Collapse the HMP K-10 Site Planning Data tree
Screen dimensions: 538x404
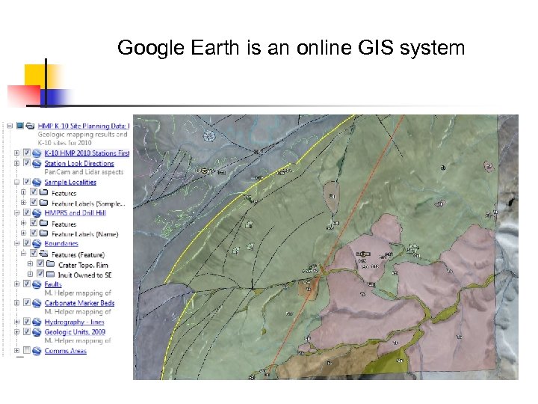click(x=10, y=126)
